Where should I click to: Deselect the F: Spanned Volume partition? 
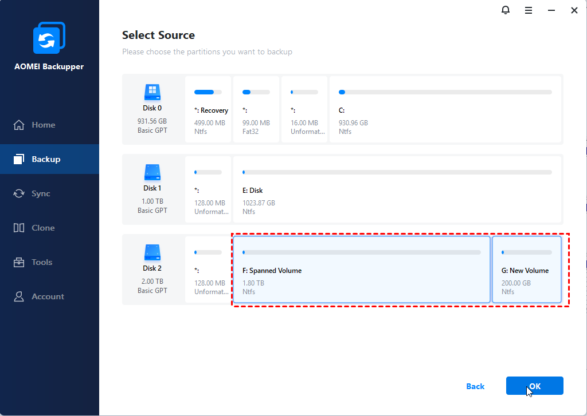coord(362,270)
